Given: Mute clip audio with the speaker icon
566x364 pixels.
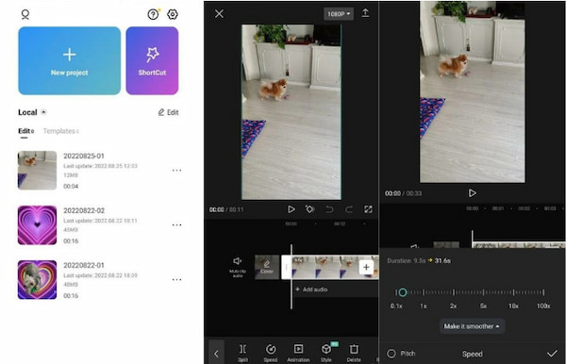Looking at the screenshot, I should click(x=238, y=267).
